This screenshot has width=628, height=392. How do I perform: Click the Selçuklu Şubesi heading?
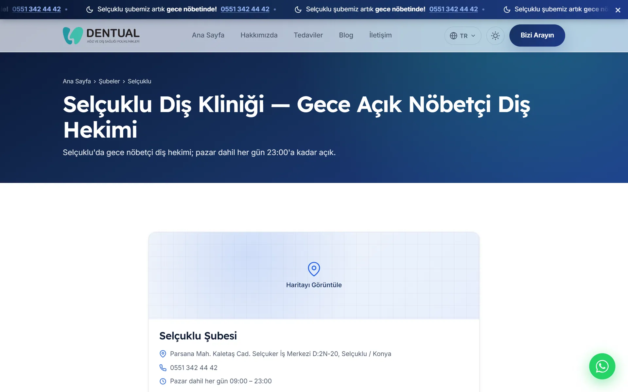click(198, 336)
